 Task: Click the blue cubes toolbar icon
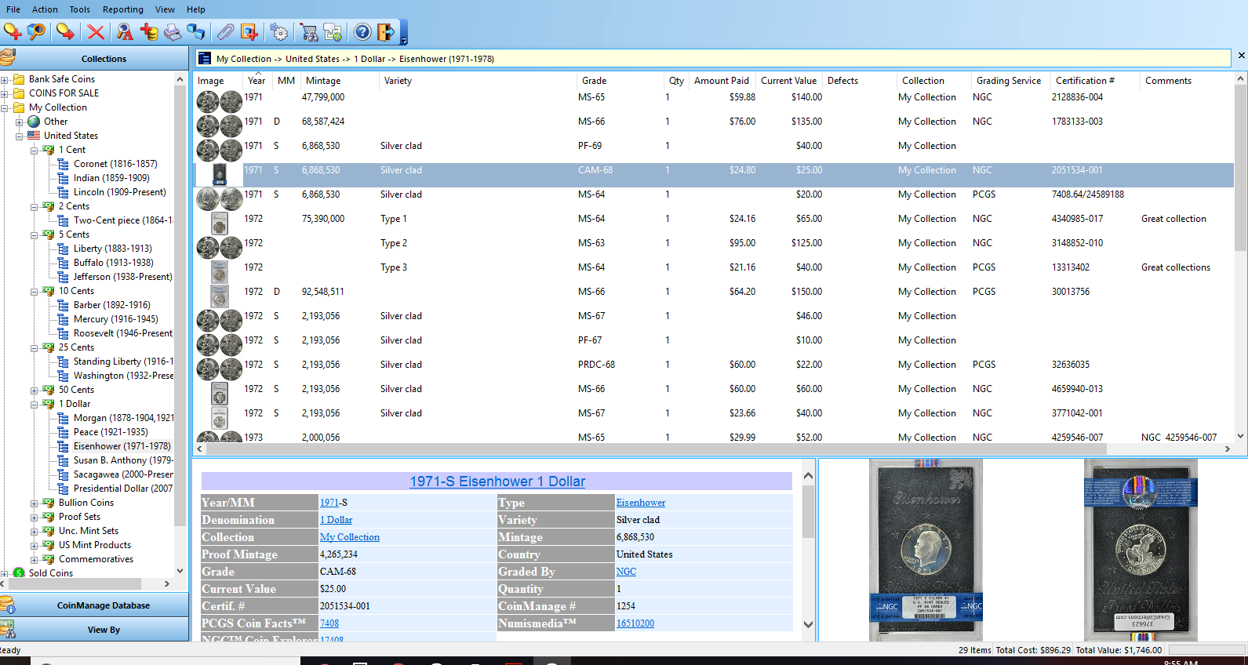pos(196,32)
